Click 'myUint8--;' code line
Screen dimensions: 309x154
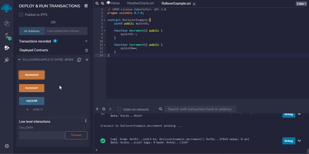129,34
